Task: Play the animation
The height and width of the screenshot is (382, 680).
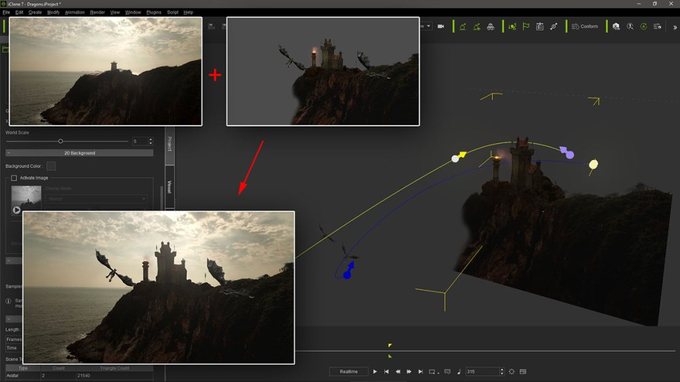Action: [375, 372]
